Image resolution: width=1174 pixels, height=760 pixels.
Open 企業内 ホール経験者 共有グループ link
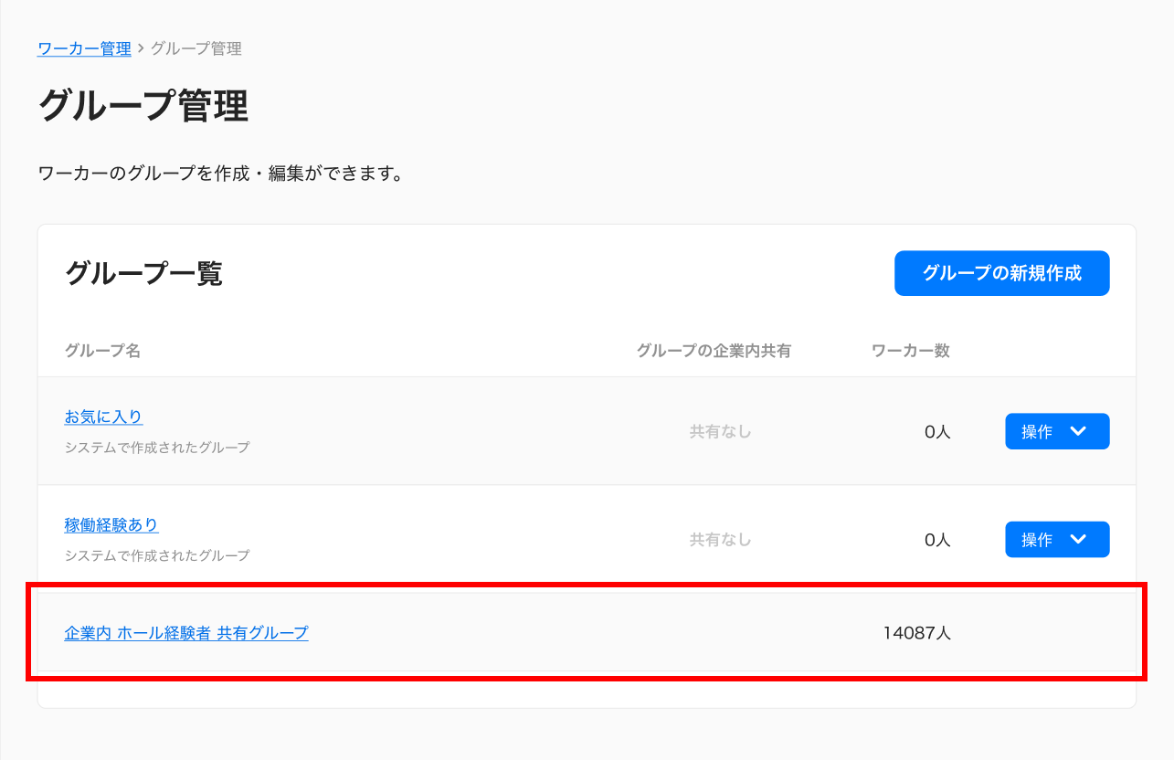(186, 632)
